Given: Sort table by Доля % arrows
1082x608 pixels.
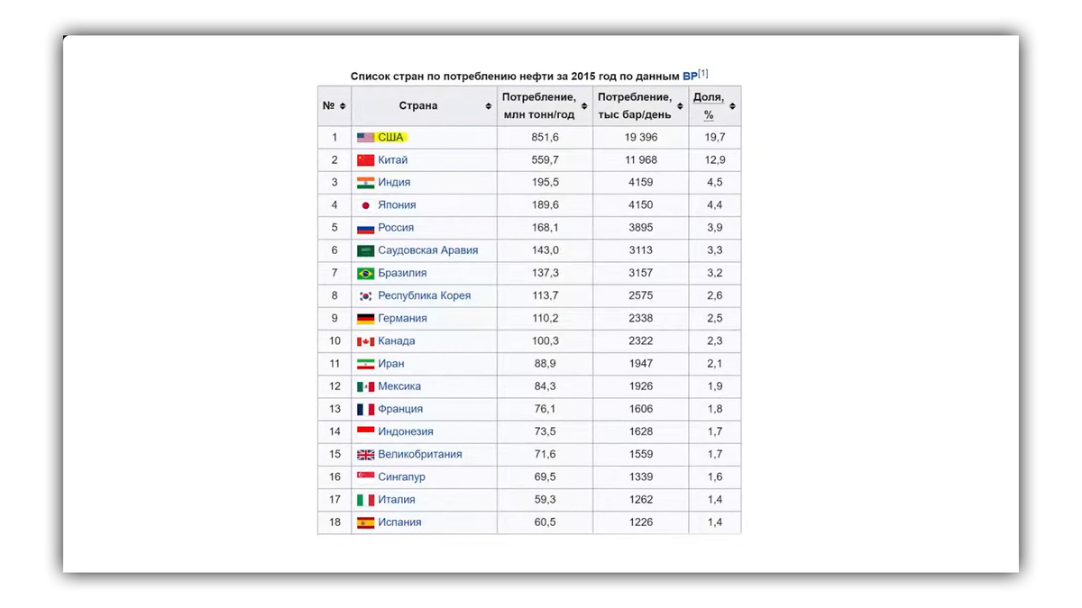Looking at the screenshot, I should (x=732, y=106).
